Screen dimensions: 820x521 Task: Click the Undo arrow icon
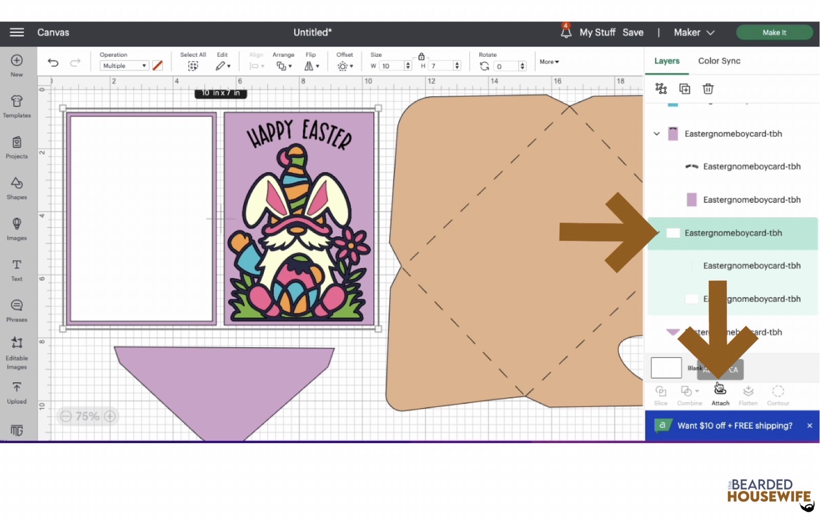[53, 63]
